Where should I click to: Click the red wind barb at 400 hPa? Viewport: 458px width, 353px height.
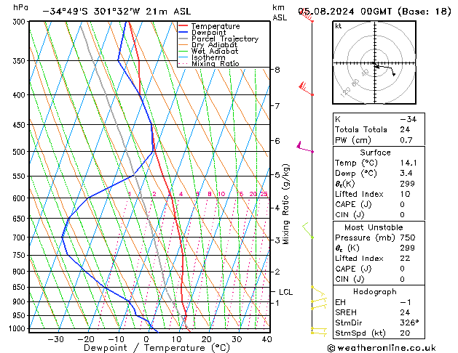point(306,89)
